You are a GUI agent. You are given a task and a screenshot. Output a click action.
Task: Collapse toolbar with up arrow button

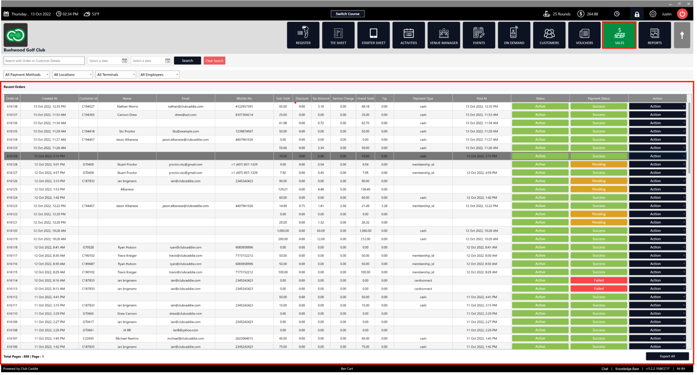pyautogui.click(x=682, y=35)
